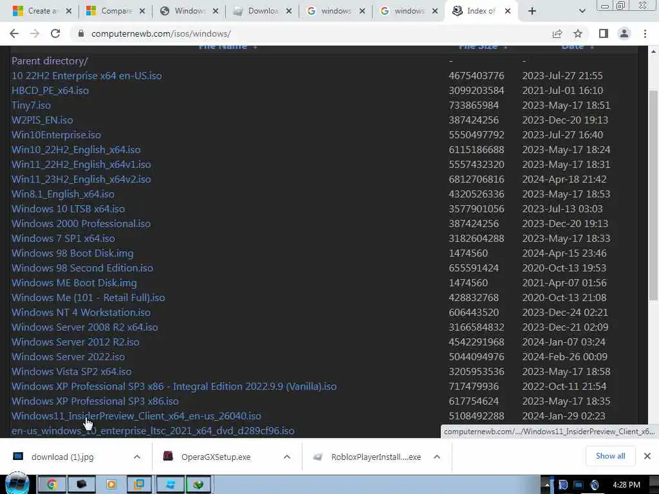
Task: Open the tab search dropdown arrow
Action: point(582,11)
